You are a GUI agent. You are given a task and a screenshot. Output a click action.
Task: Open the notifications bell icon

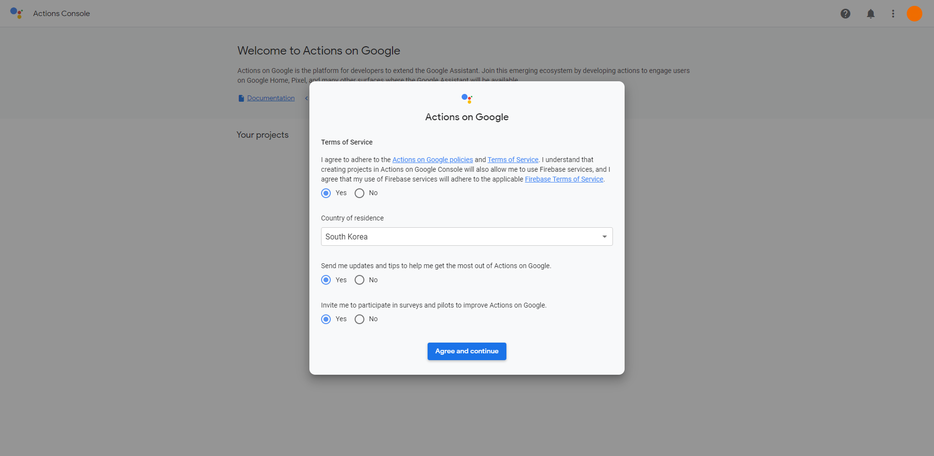tap(871, 14)
